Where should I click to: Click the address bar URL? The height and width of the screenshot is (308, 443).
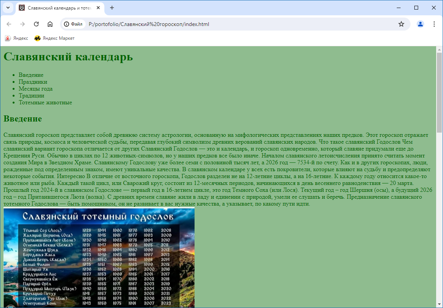[x=149, y=24]
